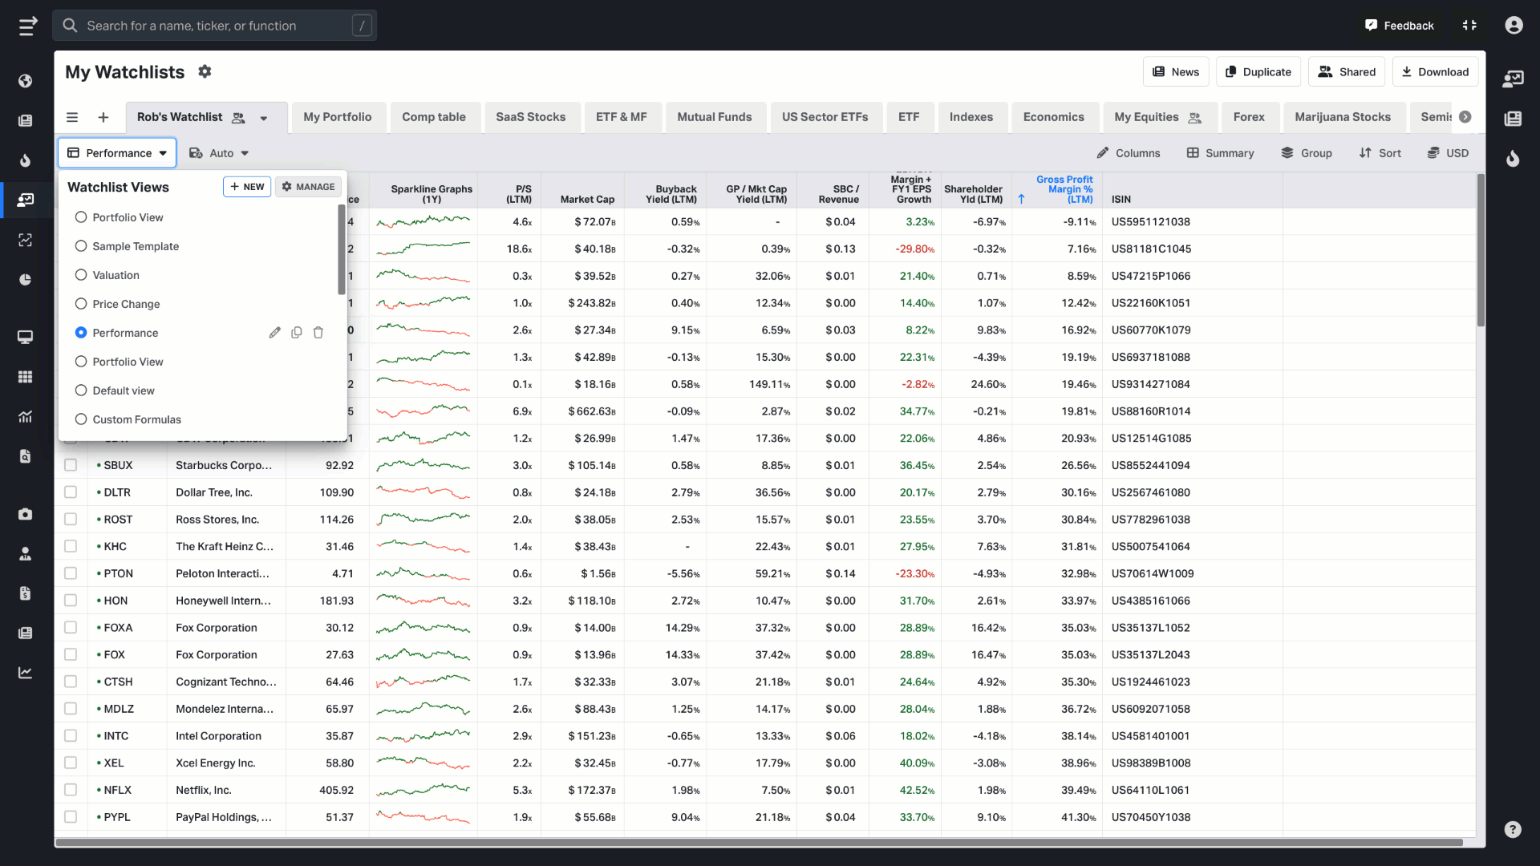
Task: Focus the name, ticker, or function search field
Action: pos(215,26)
